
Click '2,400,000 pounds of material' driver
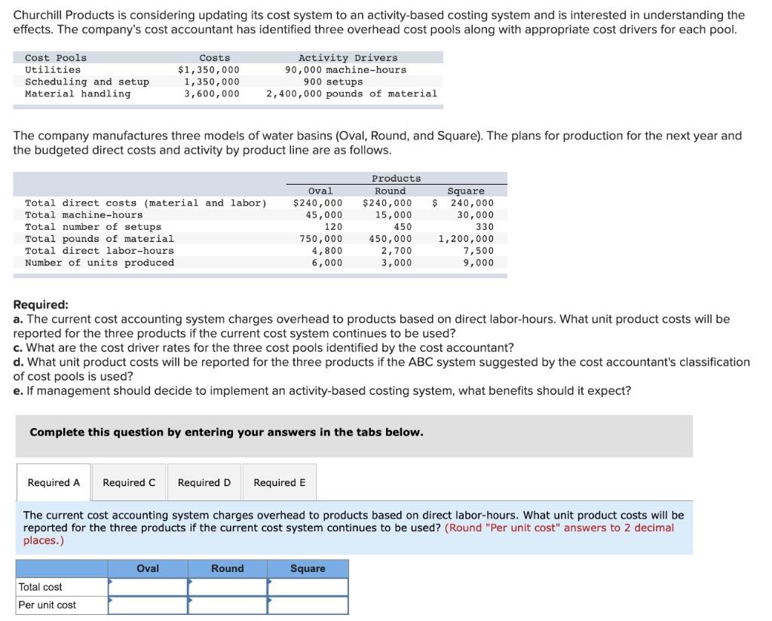[351, 93]
